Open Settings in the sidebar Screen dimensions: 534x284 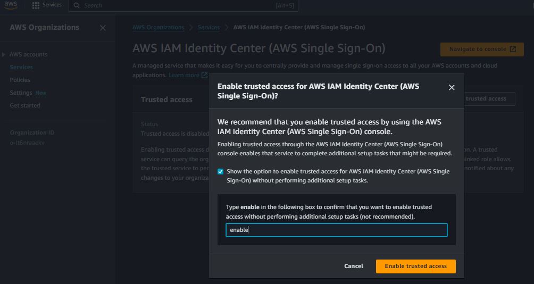(21, 93)
